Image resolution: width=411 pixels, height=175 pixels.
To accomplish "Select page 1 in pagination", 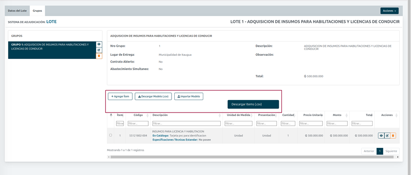I will (380, 151).
